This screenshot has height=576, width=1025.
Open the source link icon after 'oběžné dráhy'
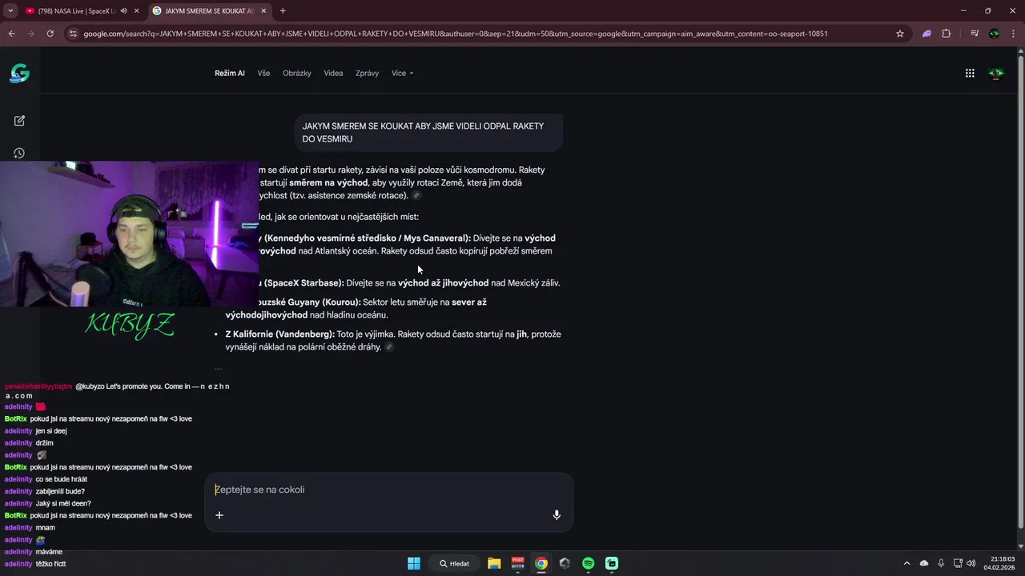(389, 347)
